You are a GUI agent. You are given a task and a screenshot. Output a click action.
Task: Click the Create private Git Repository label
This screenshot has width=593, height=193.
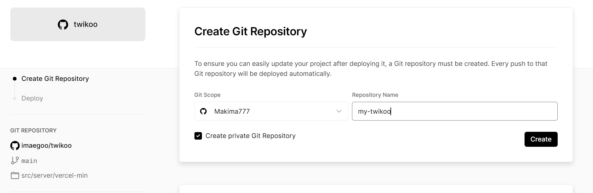(x=250, y=136)
